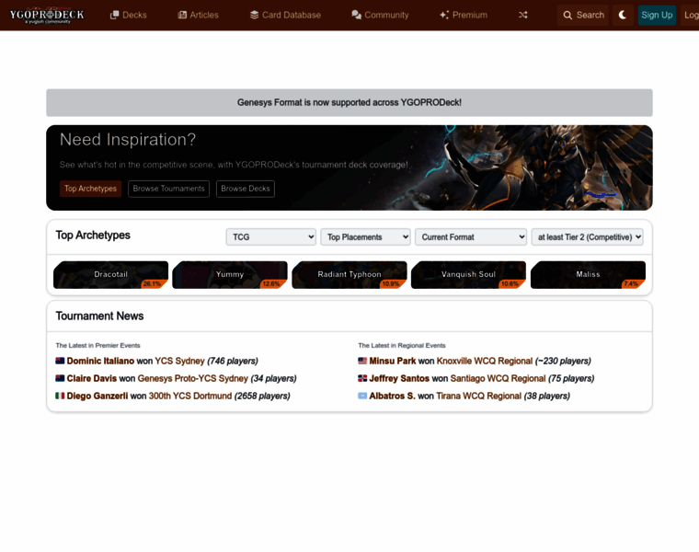The image size is (699, 552).
Task: Select the Radiant Typhoon archetype card
Action: pos(349,275)
